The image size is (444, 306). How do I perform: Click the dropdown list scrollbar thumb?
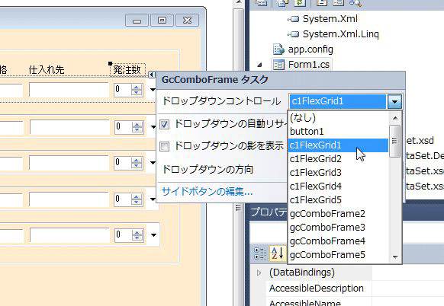(394, 141)
